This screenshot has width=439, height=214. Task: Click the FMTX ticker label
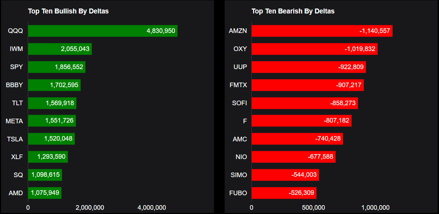coord(238,85)
